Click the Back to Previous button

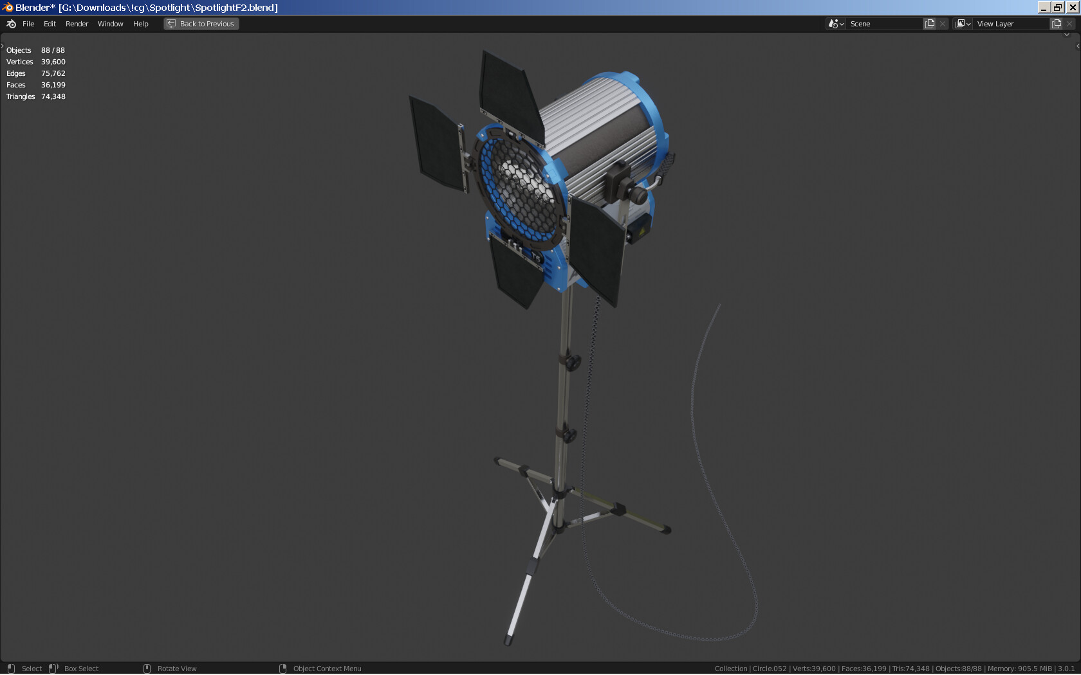coord(201,24)
